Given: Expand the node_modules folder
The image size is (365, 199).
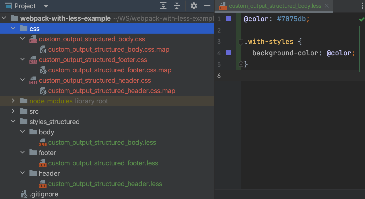Looking at the screenshot, I should (13, 101).
